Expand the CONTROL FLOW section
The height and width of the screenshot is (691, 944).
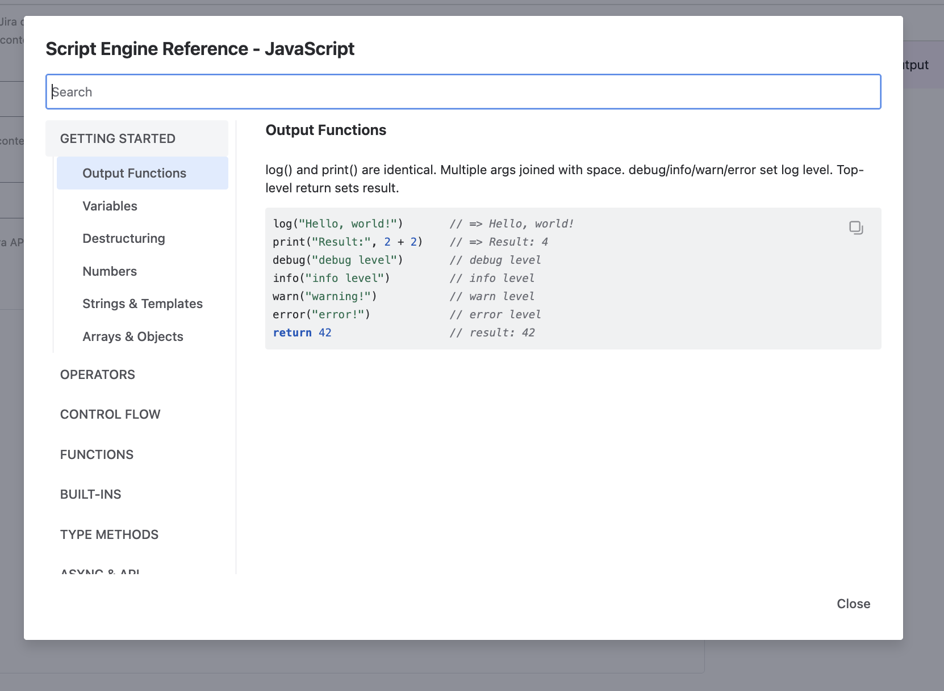110,414
